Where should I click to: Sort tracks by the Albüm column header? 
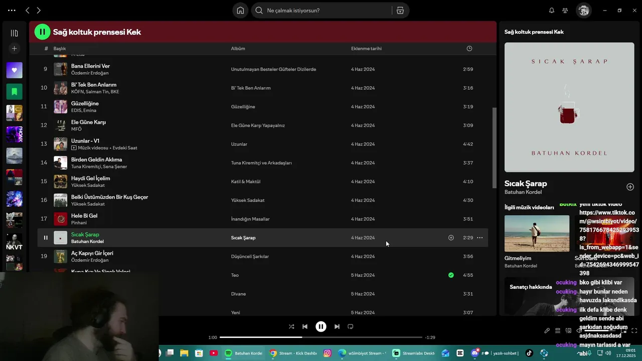tap(238, 49)
